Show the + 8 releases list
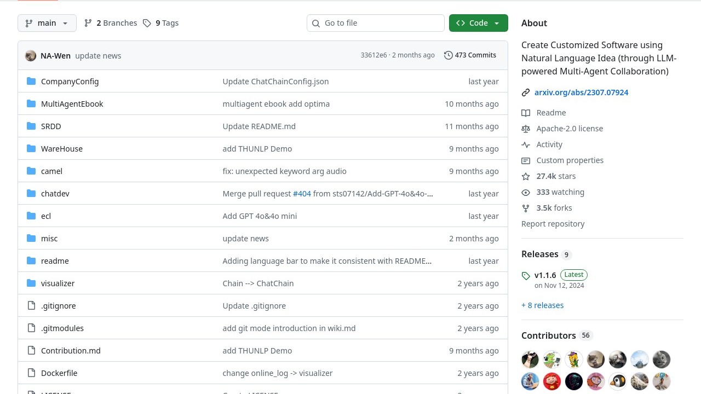The image size is (701, 394). (542, 305)
